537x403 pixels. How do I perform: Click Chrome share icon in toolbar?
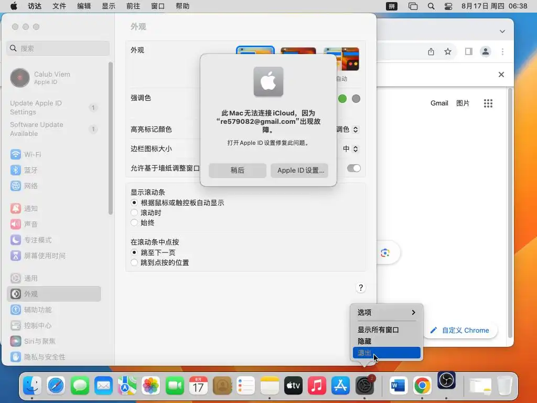click(x=431, y=52)
